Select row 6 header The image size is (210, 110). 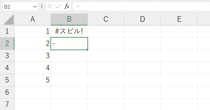[x=7, y=92]
